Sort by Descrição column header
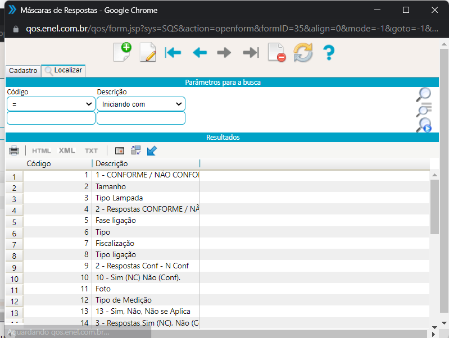The image size is (449, 338). [x=145, y=163]
